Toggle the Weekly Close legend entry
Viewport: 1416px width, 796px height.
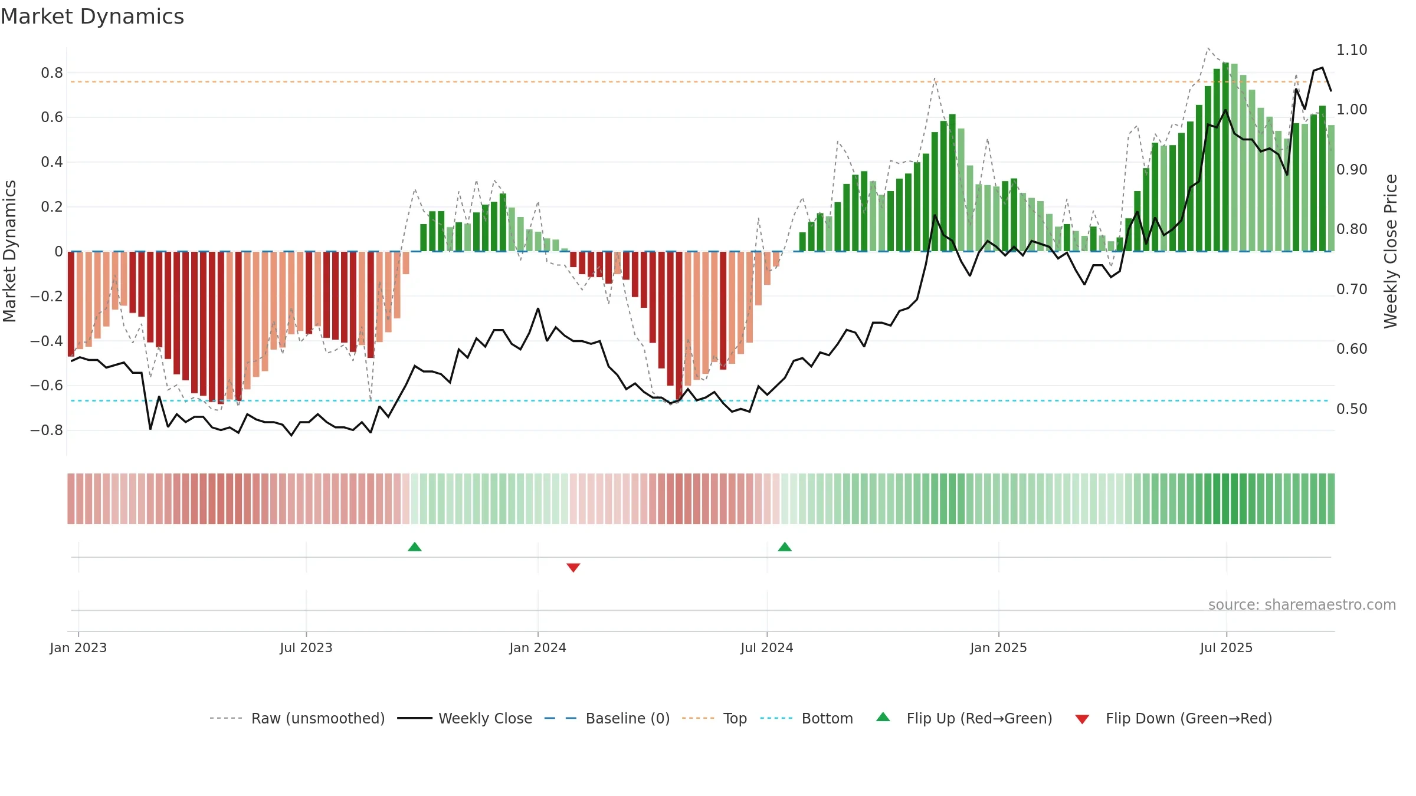(x=465, y=718)
